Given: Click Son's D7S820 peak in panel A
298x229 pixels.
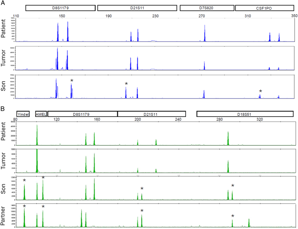Looking at the screenshot, I should pyautogui.click(x=204, y=94).
